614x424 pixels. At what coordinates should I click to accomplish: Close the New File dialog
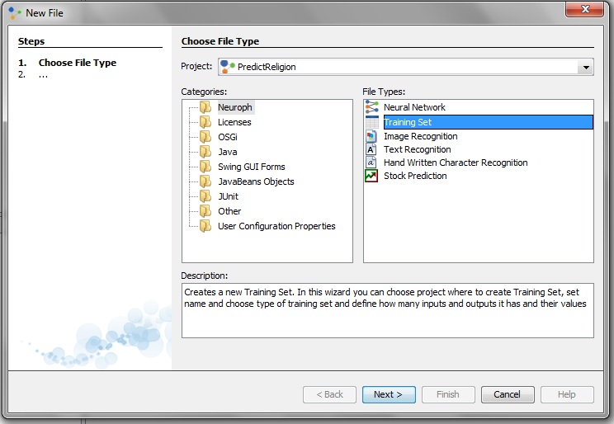point(585,9)
